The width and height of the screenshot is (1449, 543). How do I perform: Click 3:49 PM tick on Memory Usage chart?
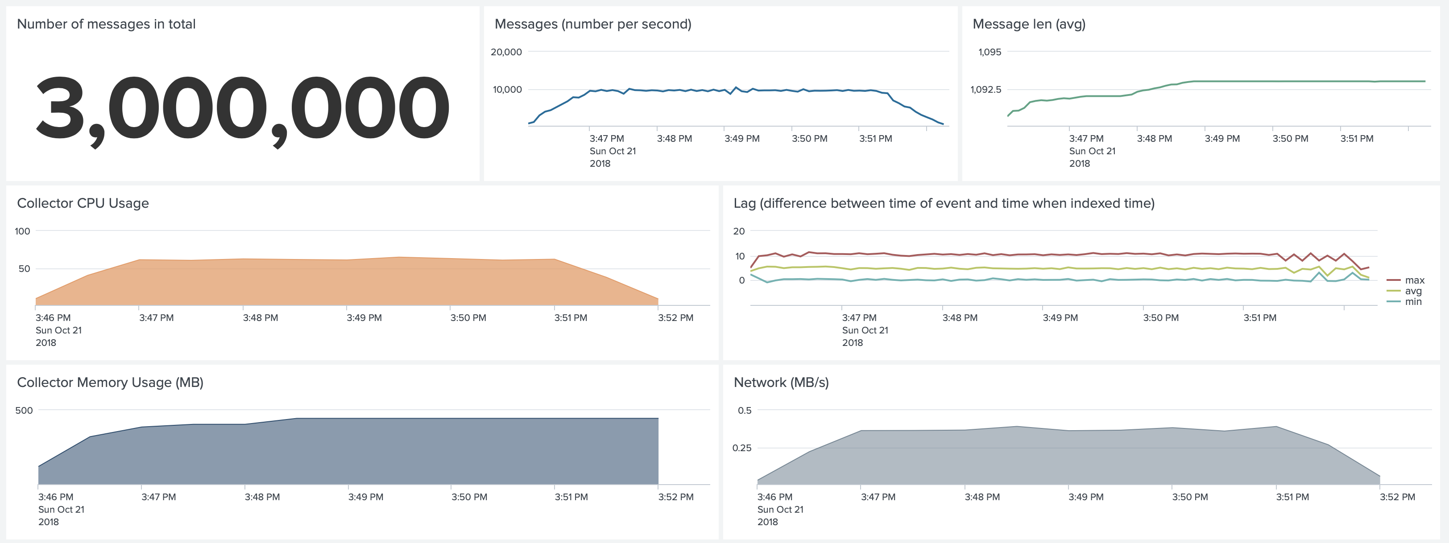[366, 497]
